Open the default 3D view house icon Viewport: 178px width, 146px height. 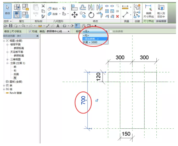[x=64, y=26]
